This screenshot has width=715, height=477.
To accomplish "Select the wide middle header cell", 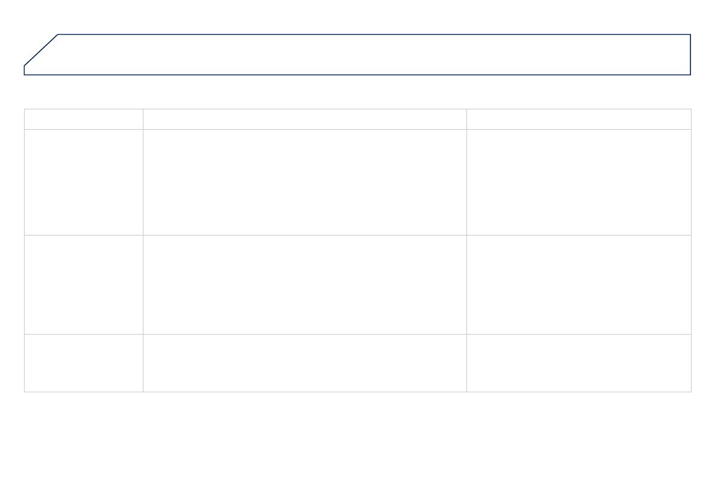I will point(305,119).
